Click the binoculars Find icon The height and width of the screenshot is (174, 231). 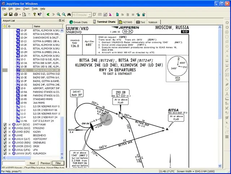click(69, 14)
